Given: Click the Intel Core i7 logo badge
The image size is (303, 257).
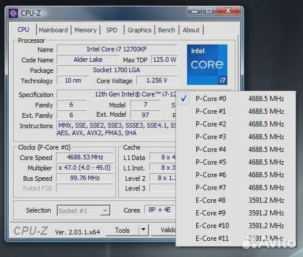Looking at the screenshot, I should 207,65.
